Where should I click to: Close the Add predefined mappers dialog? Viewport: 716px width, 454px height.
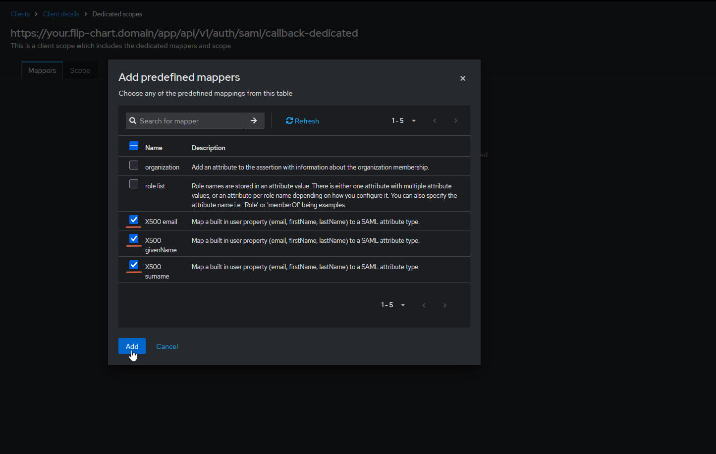click(x=463, y=78)
